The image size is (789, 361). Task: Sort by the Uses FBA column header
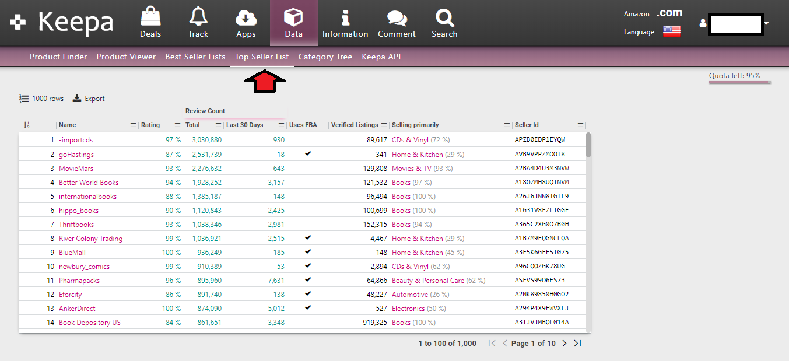[x=303, y=125]
